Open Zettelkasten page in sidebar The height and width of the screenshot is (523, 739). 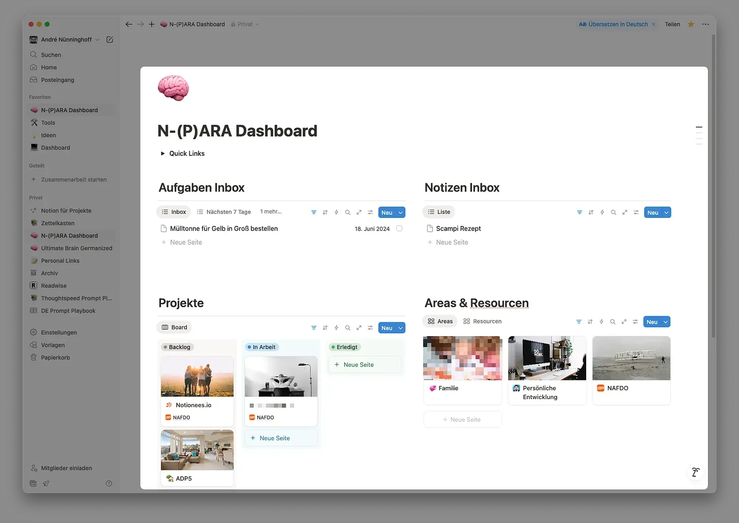(x=58, y=223)
